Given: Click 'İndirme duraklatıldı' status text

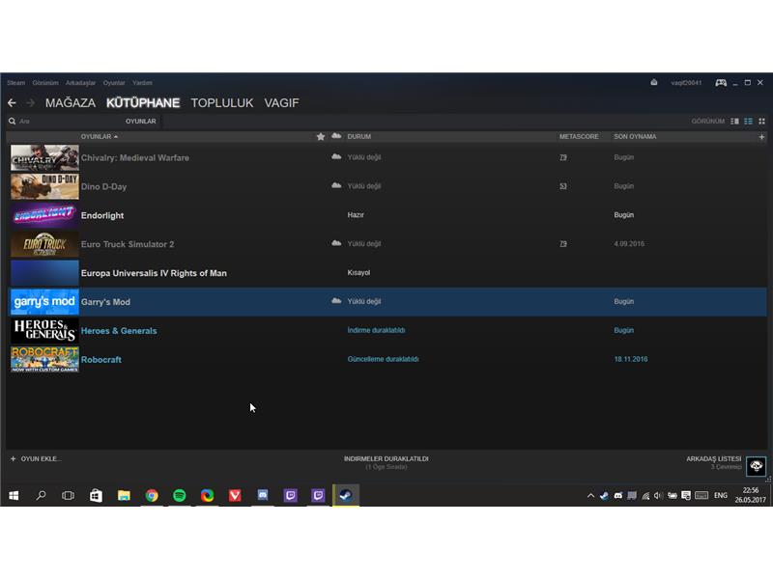Looking at the screenshot, I should (376, 330).
